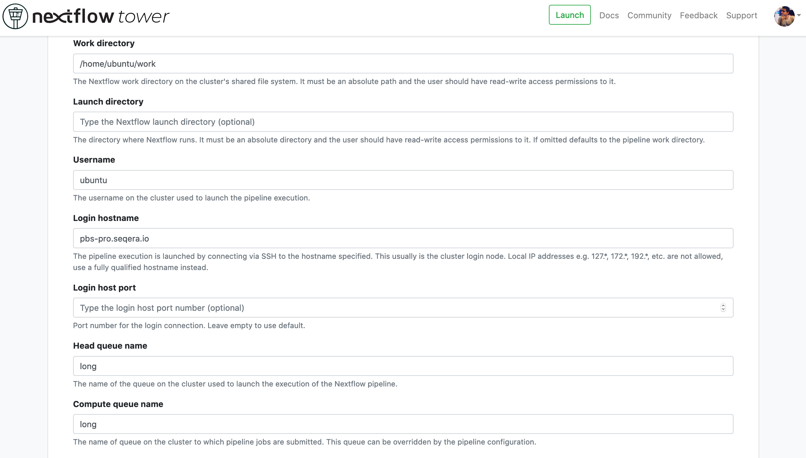Viewport: 806px width, 458px height.
Task: Click help text about queue jobs are submitted to
Action: pyautogui.click(x=305, y=442)
